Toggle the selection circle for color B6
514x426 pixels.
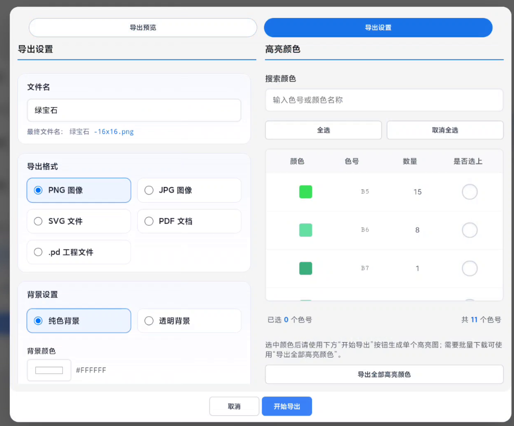pos(470,230)
